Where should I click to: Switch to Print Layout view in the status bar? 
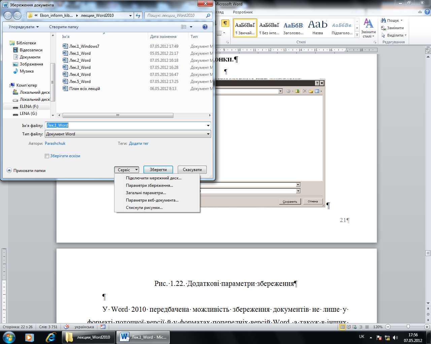[342, 327]
